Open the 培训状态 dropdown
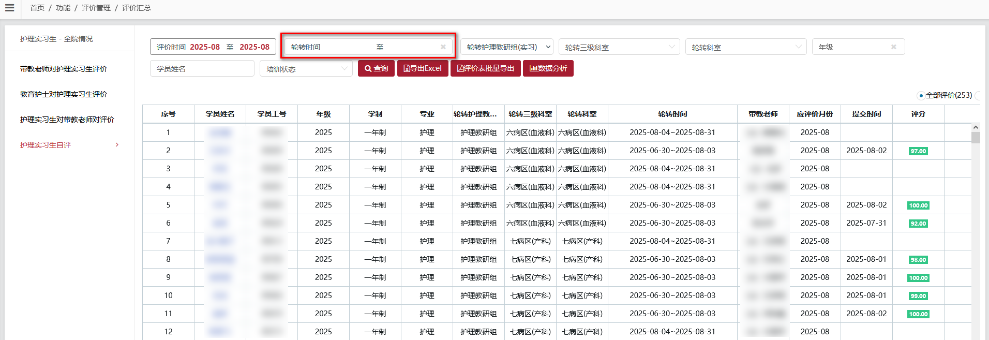 click(x=306, y=69)
